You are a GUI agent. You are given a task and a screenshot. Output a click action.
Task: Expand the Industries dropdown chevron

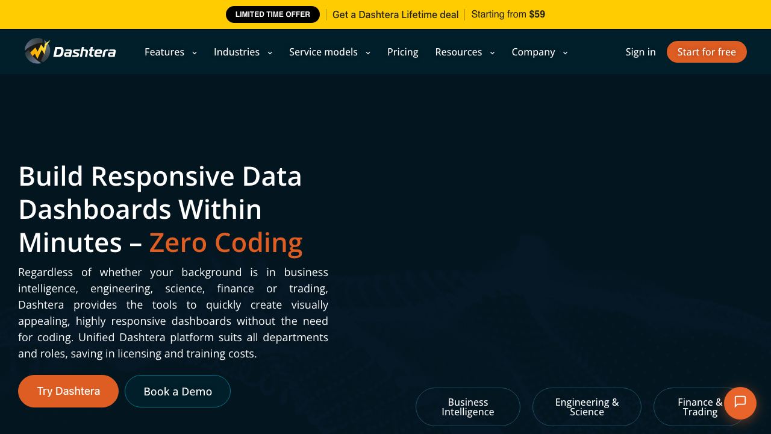pyautogui.click(x=270, y=52)
